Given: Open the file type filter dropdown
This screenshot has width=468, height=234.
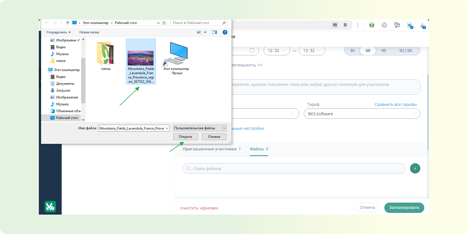Looking at the screenshot, I should [200, 128].
